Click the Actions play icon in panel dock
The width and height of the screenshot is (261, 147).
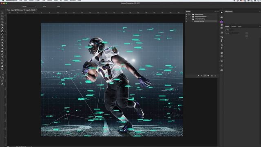[221, 12]
